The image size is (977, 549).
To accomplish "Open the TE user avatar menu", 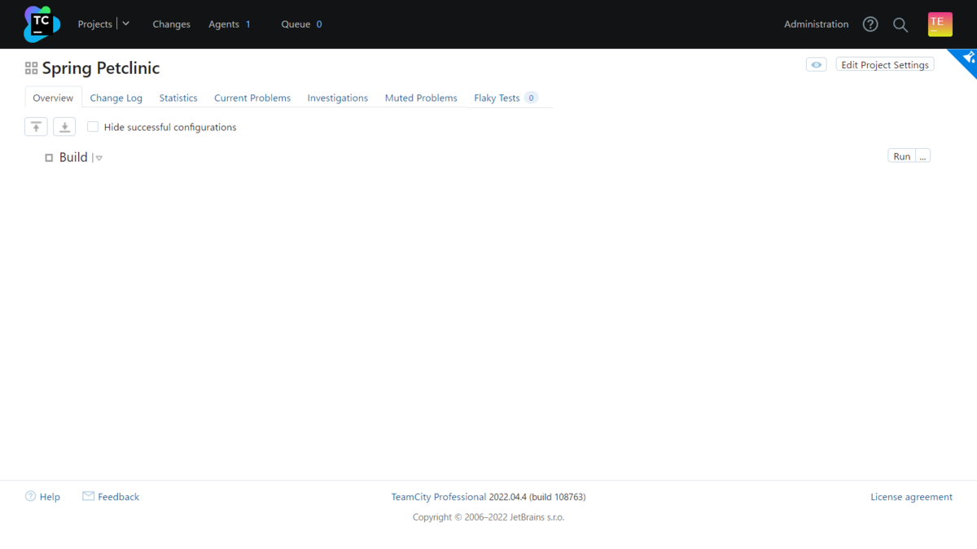I will point(940,24).
